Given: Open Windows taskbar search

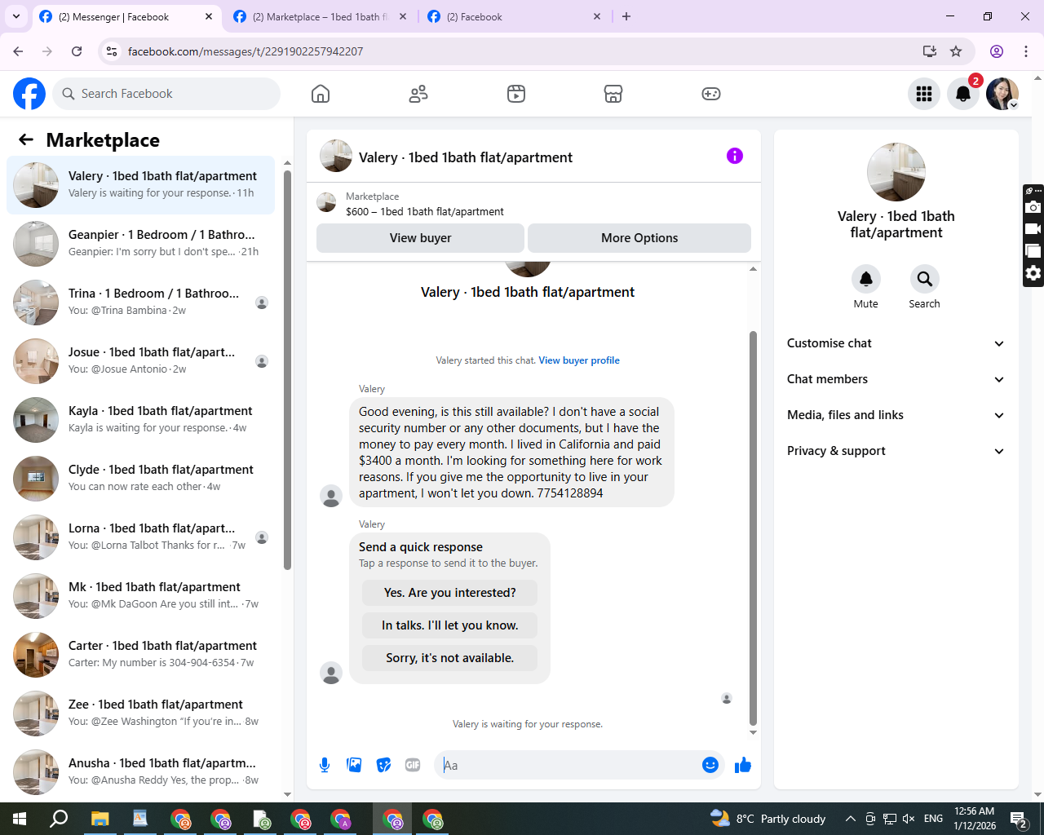Looking at the screenshot, I should pyautogui.click(x=59, y=819).
